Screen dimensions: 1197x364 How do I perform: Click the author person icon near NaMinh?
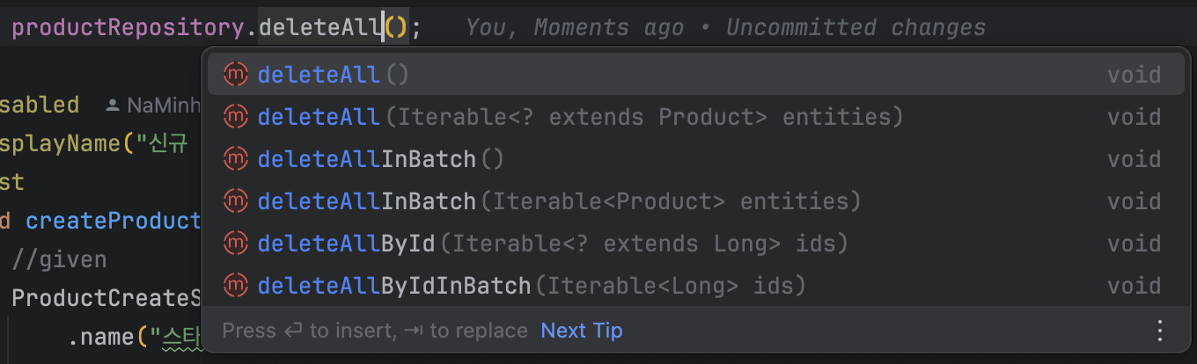113,106
